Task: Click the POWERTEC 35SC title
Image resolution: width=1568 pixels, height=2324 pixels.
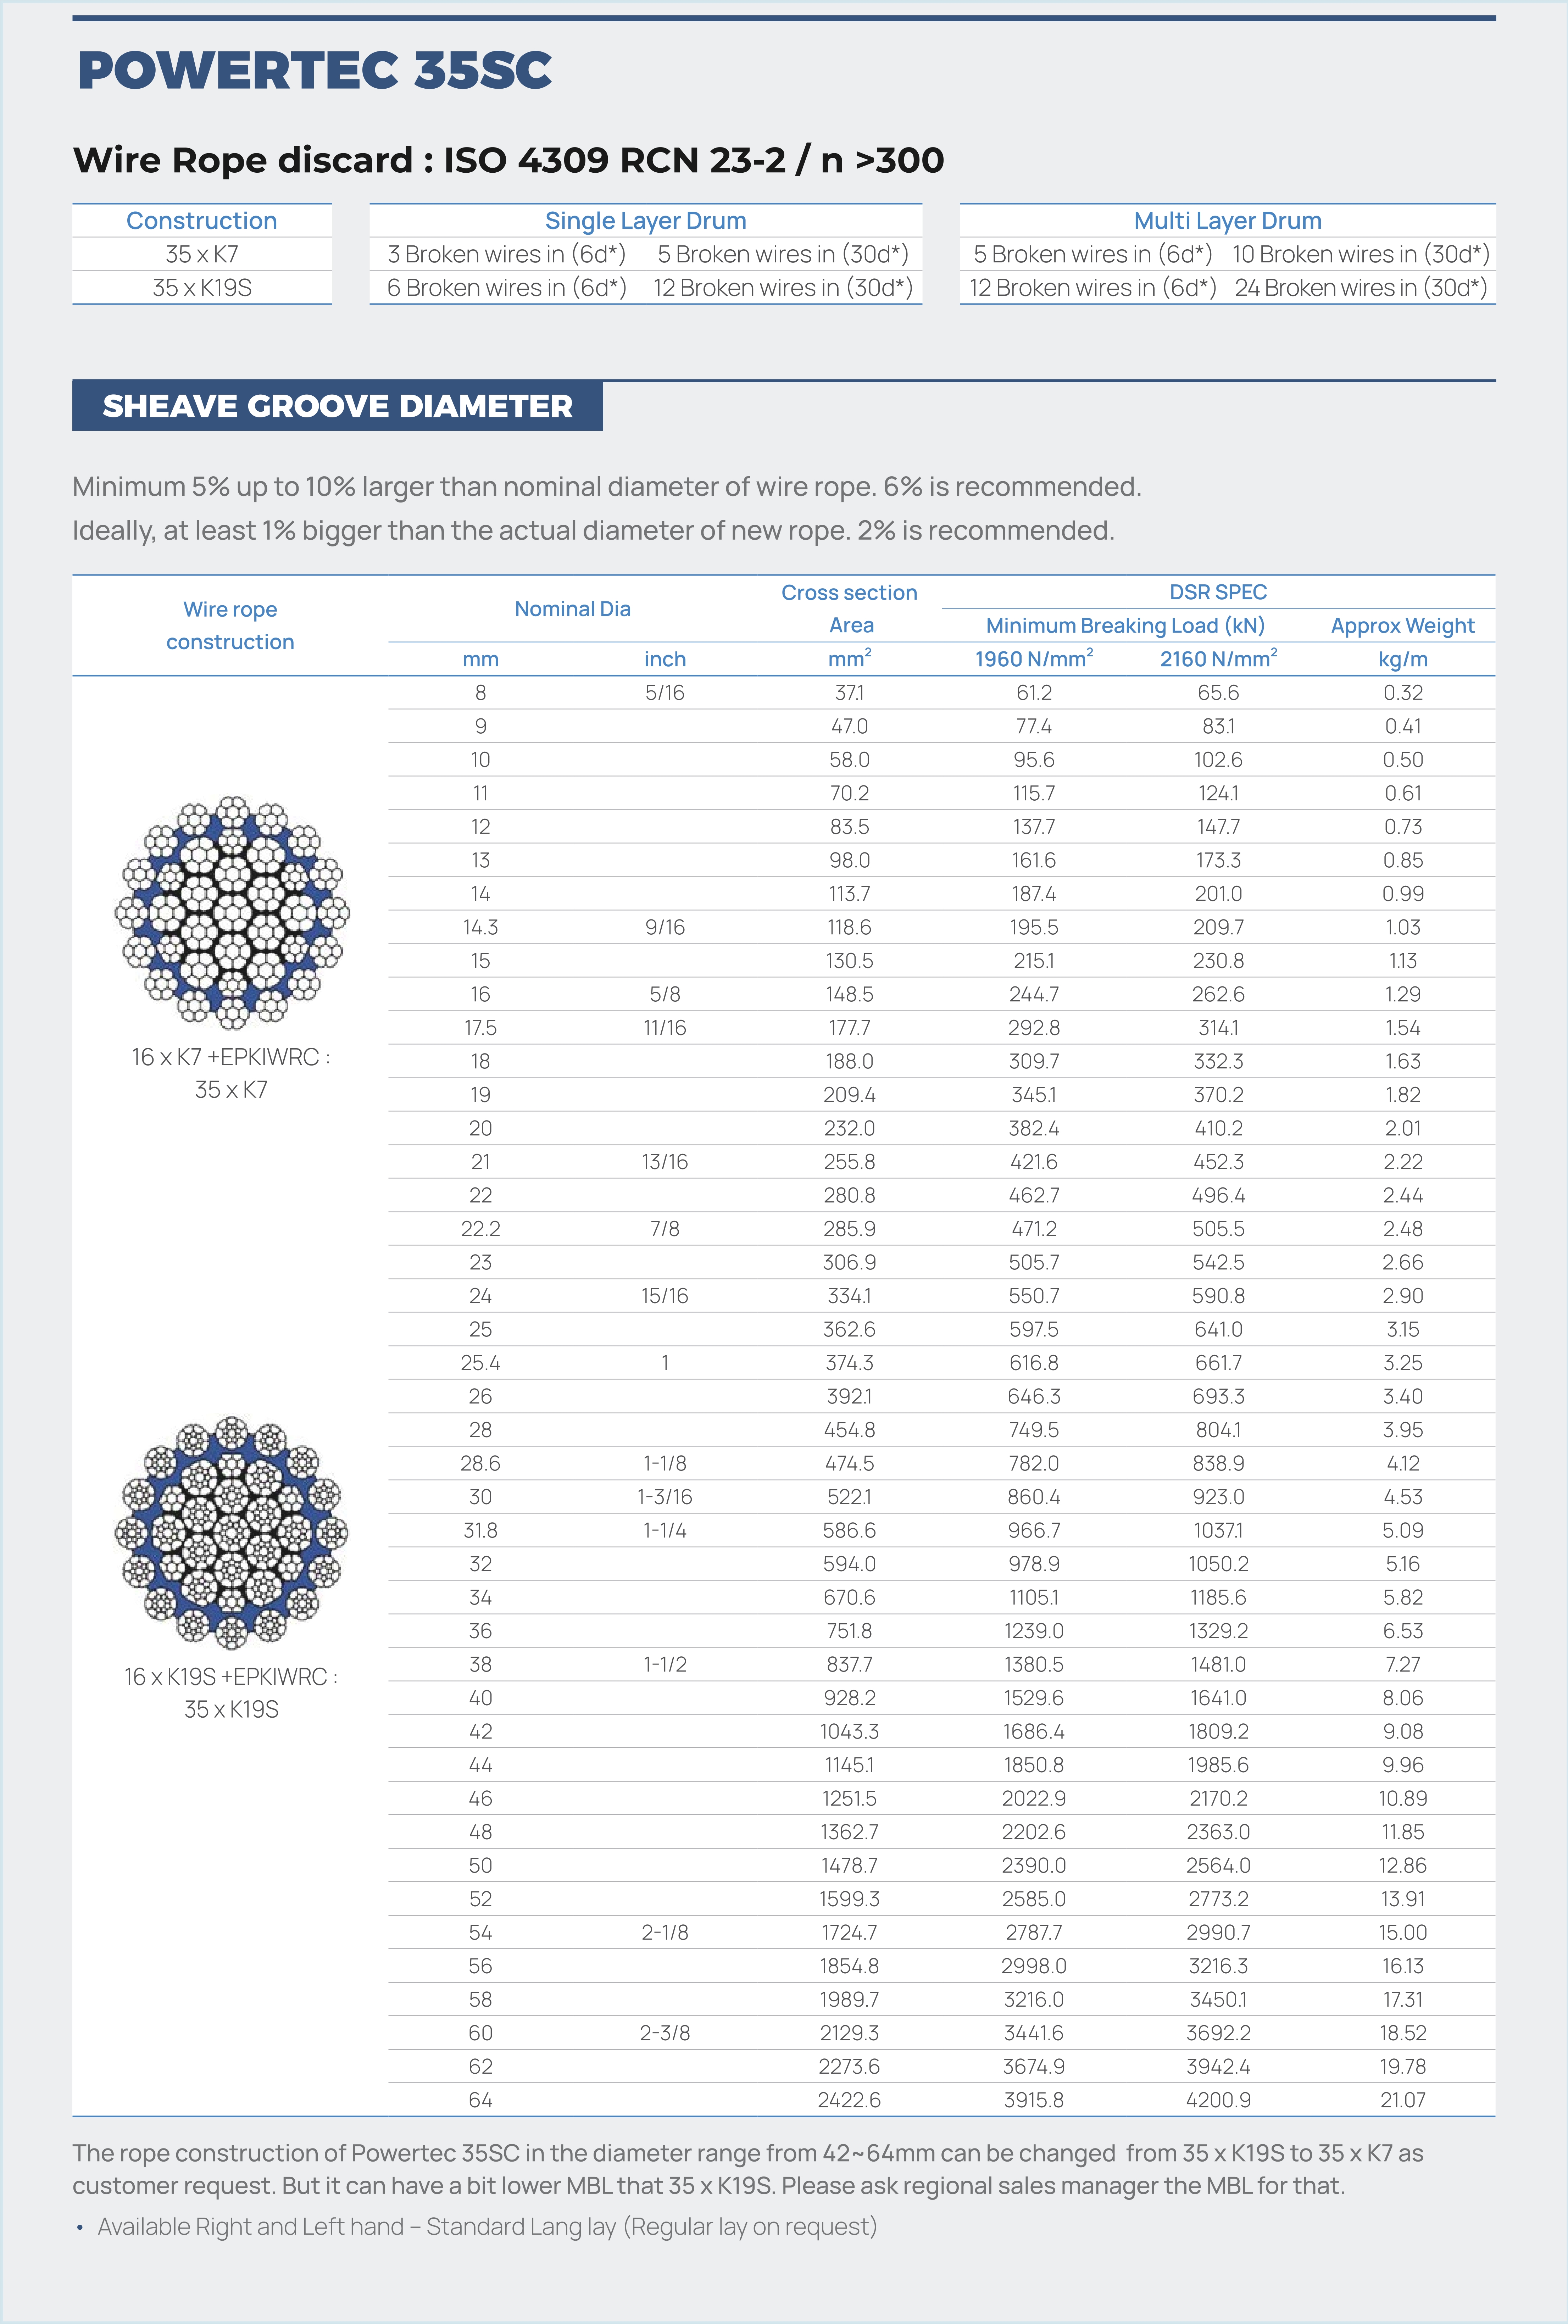Action: click(315, 70)
